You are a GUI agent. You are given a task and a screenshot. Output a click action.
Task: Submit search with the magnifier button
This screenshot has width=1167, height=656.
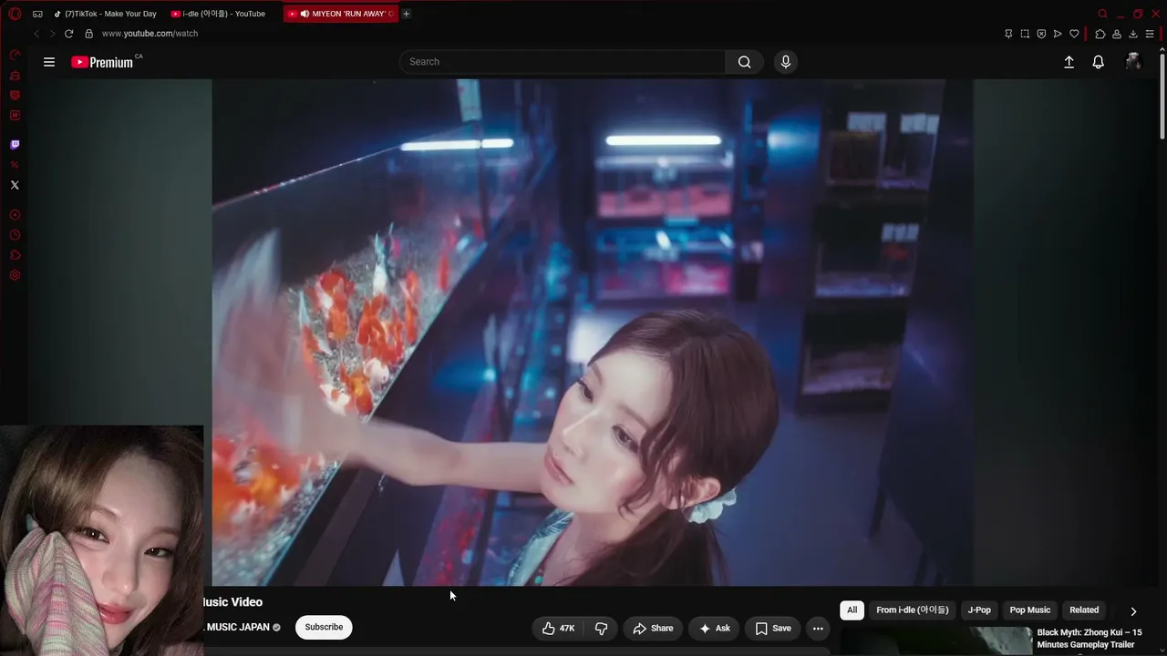pos(744,62)
